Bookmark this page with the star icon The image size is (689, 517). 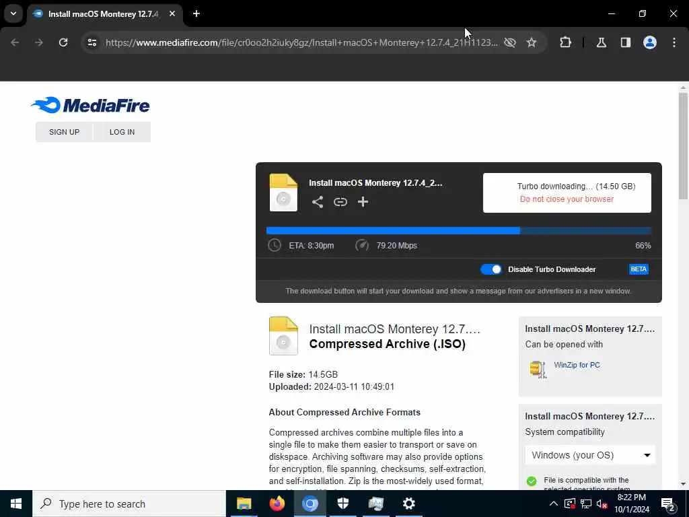pyautogui.click(x=532, y=42)
